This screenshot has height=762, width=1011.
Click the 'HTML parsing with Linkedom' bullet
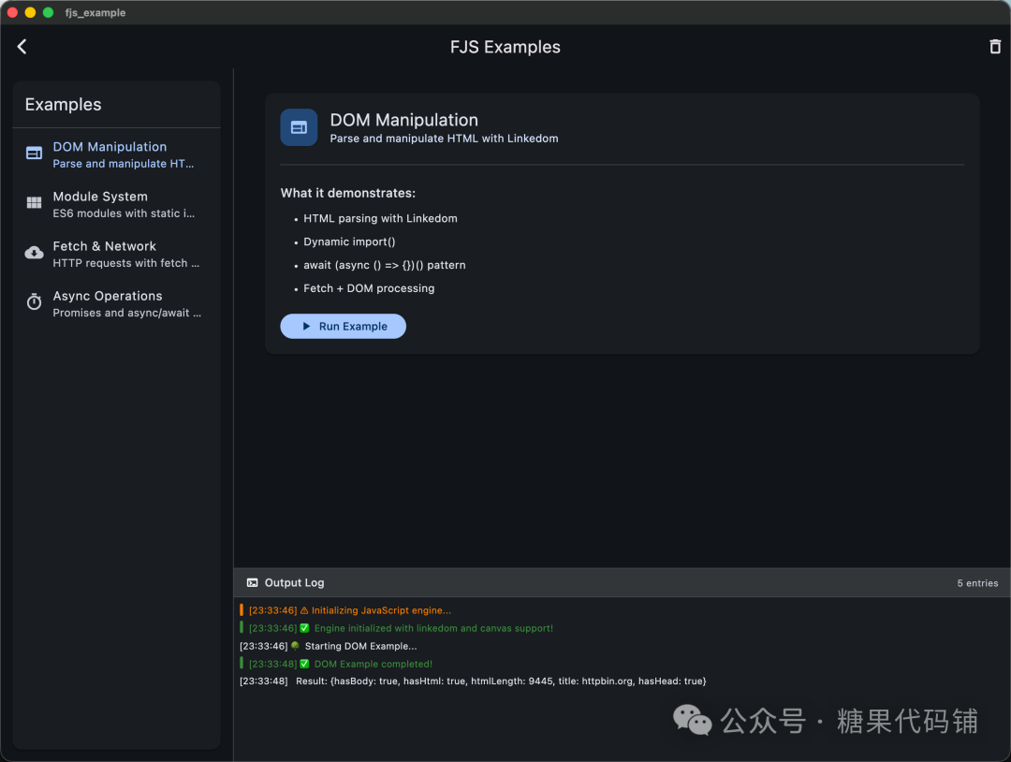coord(380,218)
